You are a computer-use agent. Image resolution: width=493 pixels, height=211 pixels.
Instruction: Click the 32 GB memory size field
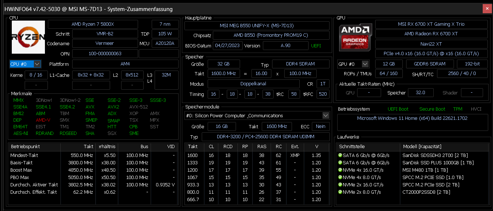[x=224, y=64]
